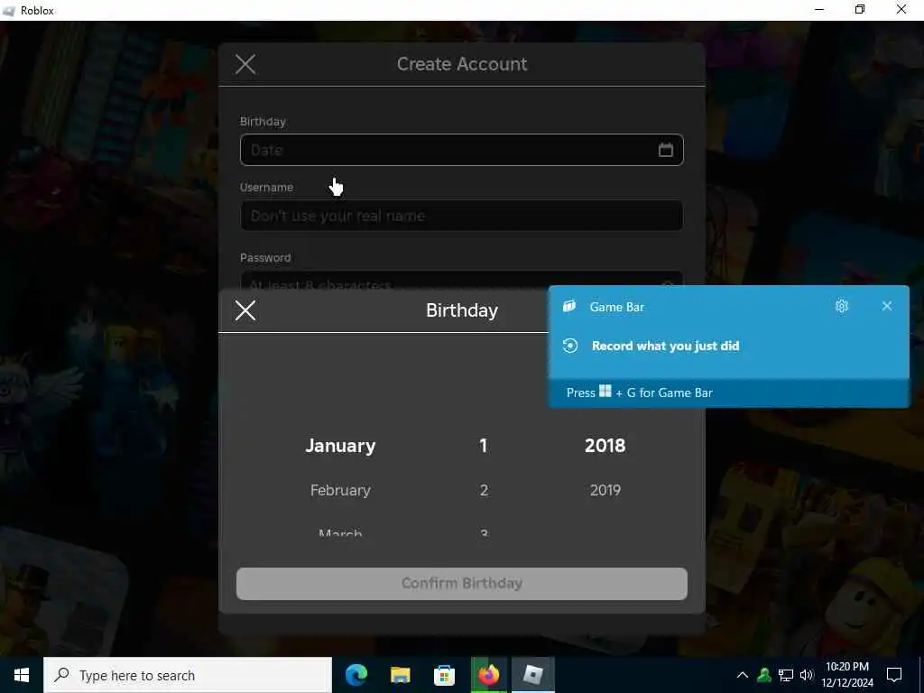
Task: Show hidden system tray icons
Action: [x=743, y=675]
